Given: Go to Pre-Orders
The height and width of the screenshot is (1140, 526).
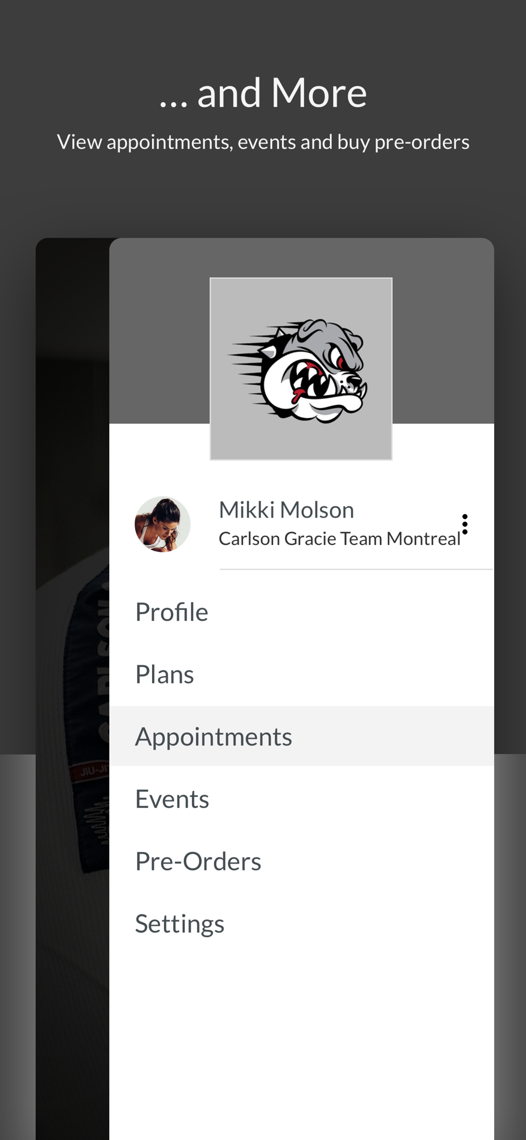Looking at the screenshot, I should pyautogui.click(x=301, y=861).
